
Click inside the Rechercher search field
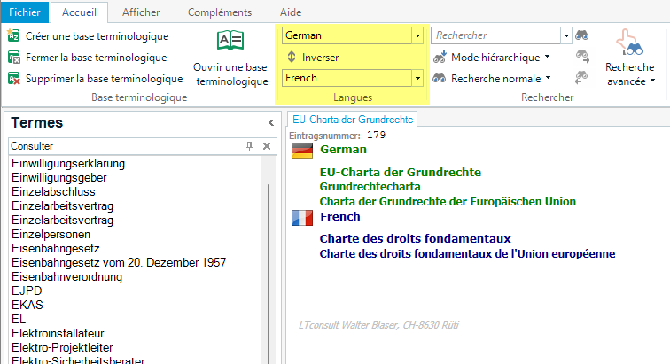[495, 35]
